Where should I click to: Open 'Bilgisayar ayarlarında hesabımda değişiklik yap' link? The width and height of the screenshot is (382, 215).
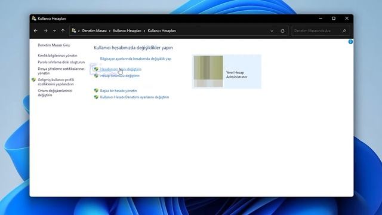135,59
